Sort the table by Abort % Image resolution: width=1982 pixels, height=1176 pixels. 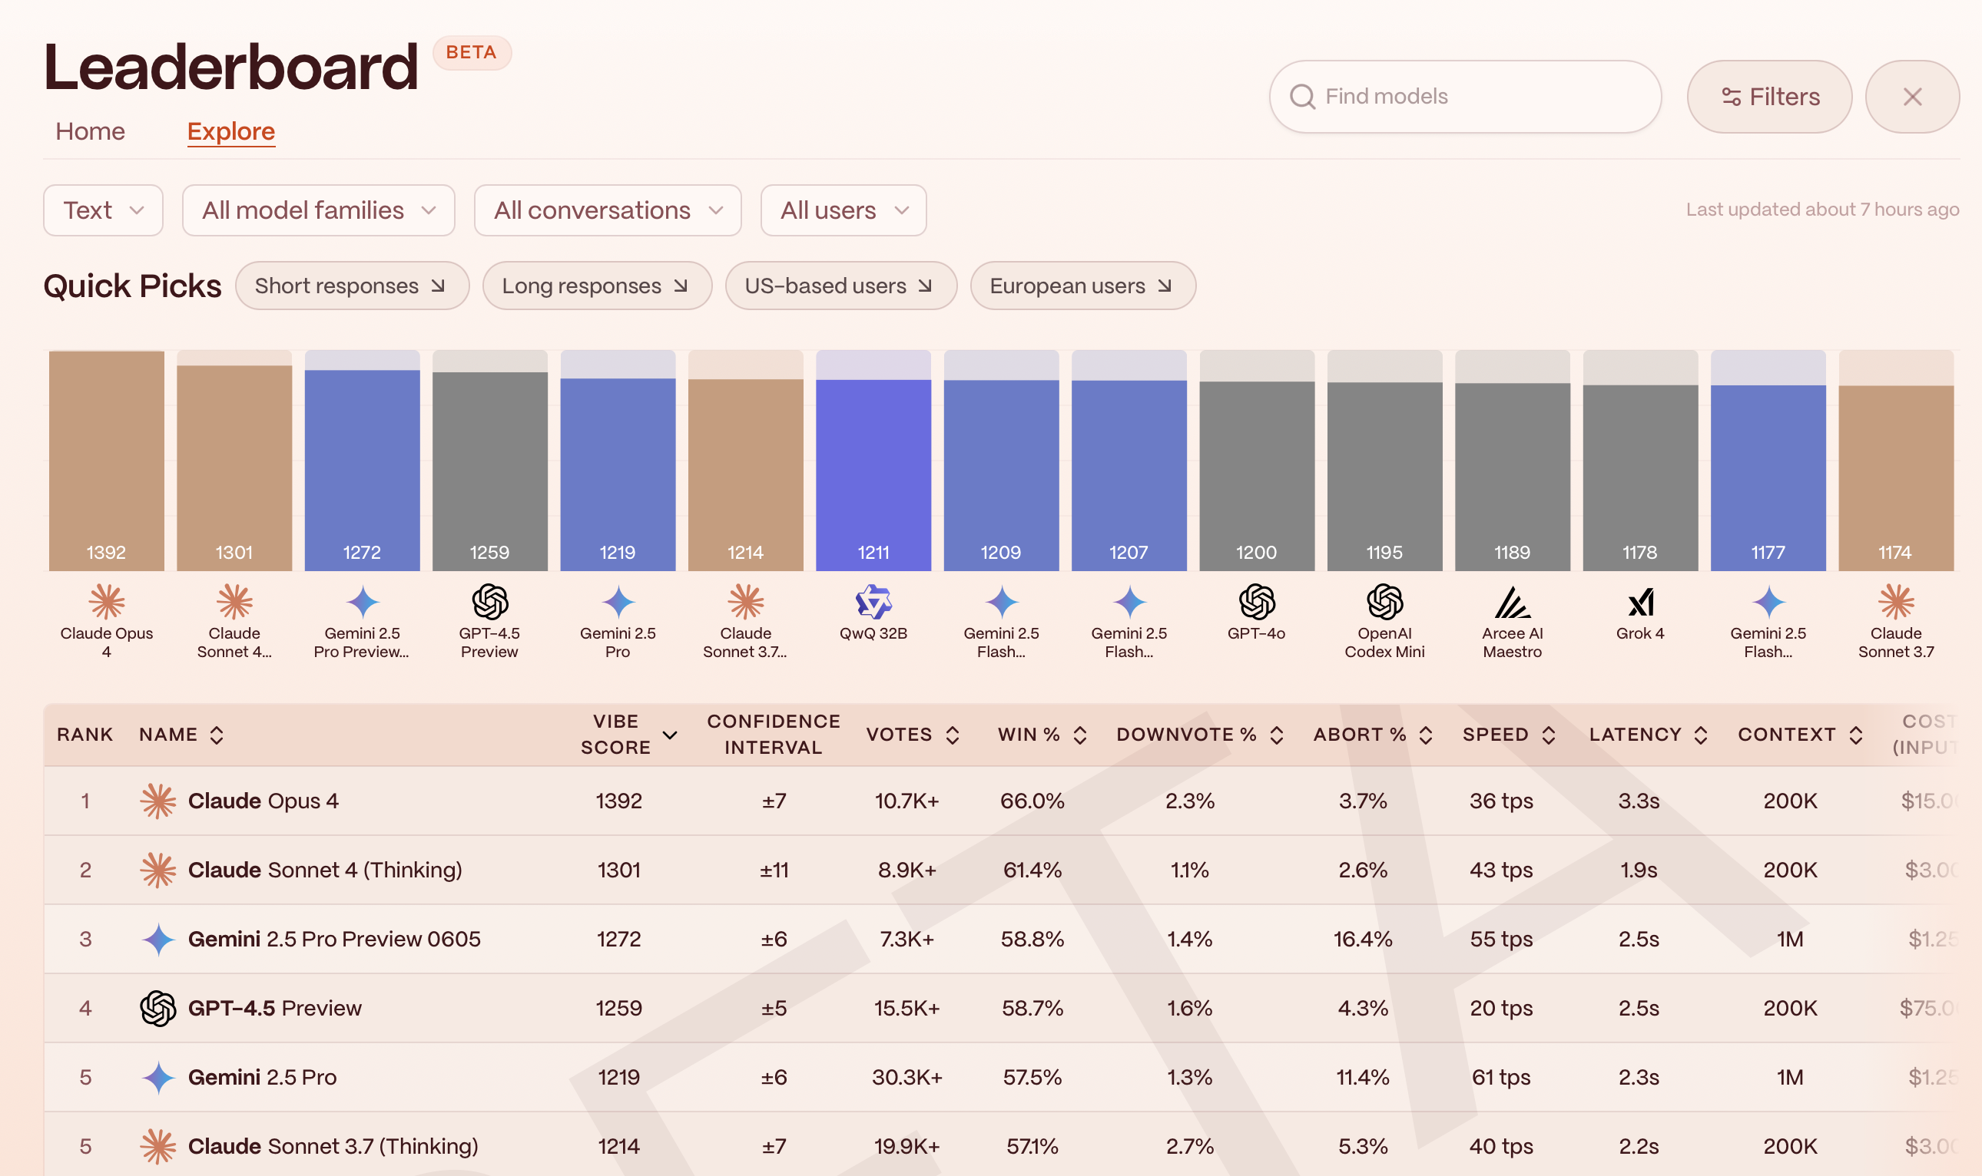click(x=1373, y=735)
